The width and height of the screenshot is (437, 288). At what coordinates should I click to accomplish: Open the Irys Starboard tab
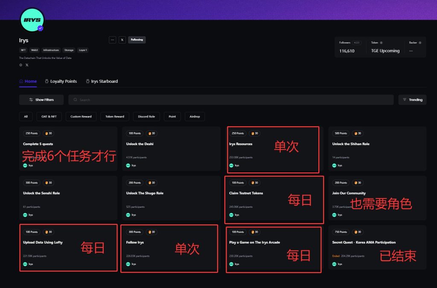(102, 81)
